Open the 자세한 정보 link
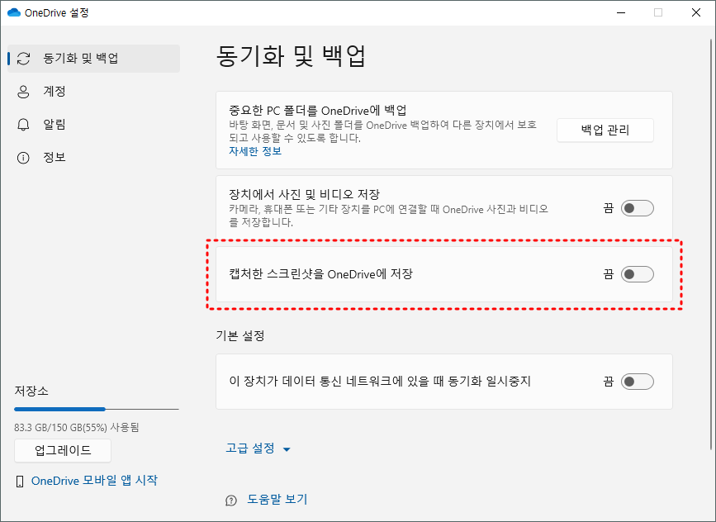716x522 pixels. (x=255, y=151)
